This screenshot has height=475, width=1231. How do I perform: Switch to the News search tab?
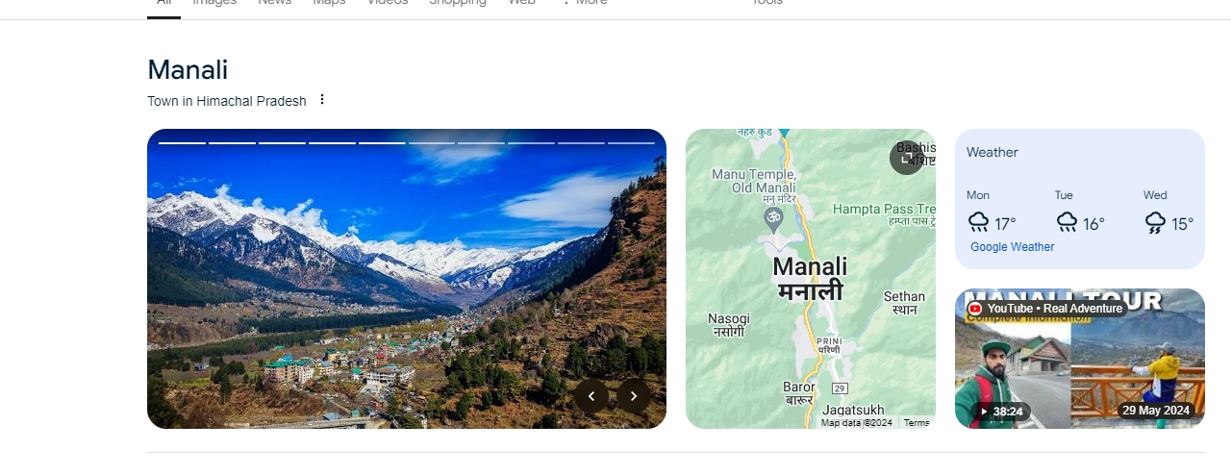click(274, 3)
